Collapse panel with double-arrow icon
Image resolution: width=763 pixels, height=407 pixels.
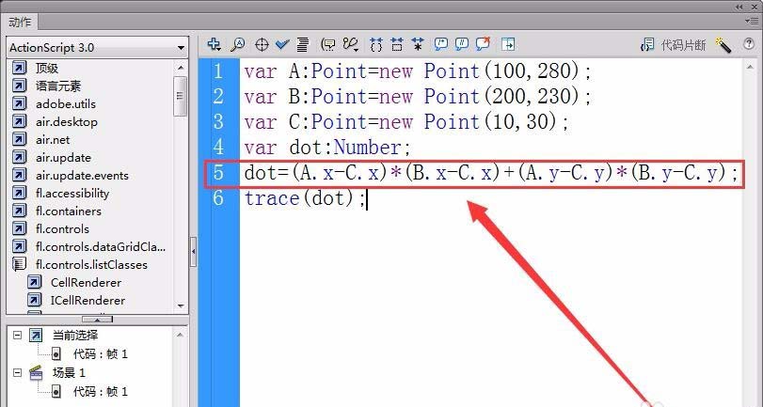pyautogui.click(x=739, y=7)
